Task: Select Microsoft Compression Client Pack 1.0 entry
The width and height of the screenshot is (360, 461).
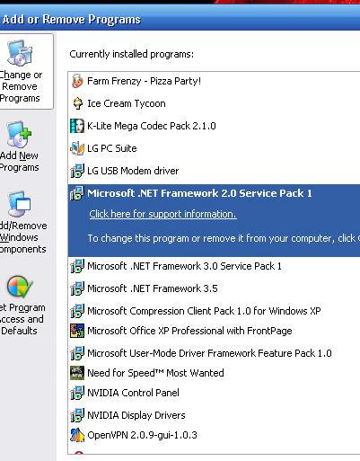Action: pos(214,311)
